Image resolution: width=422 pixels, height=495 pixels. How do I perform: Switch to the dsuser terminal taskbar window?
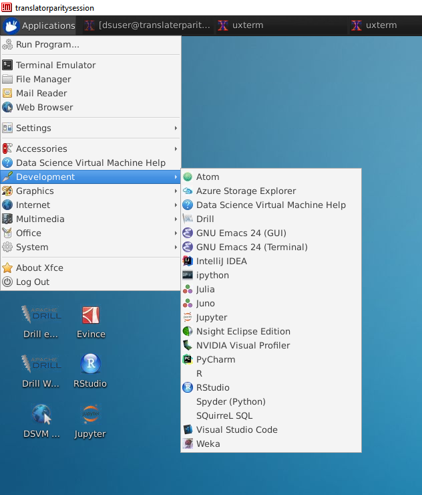point(147,25)
